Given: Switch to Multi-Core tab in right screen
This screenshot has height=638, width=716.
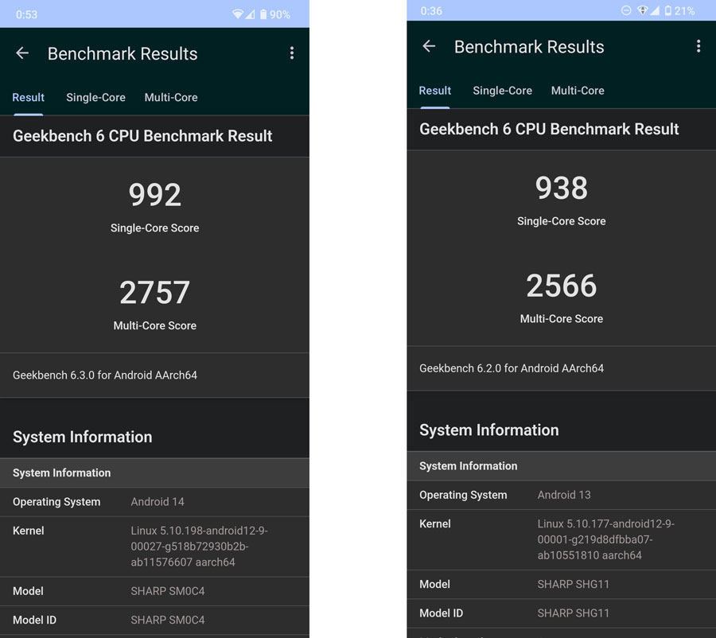Looking at the screenshot, I should [578, 91].
